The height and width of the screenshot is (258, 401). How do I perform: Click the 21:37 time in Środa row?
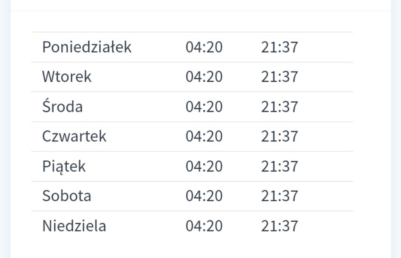click(x=280, y=107)
